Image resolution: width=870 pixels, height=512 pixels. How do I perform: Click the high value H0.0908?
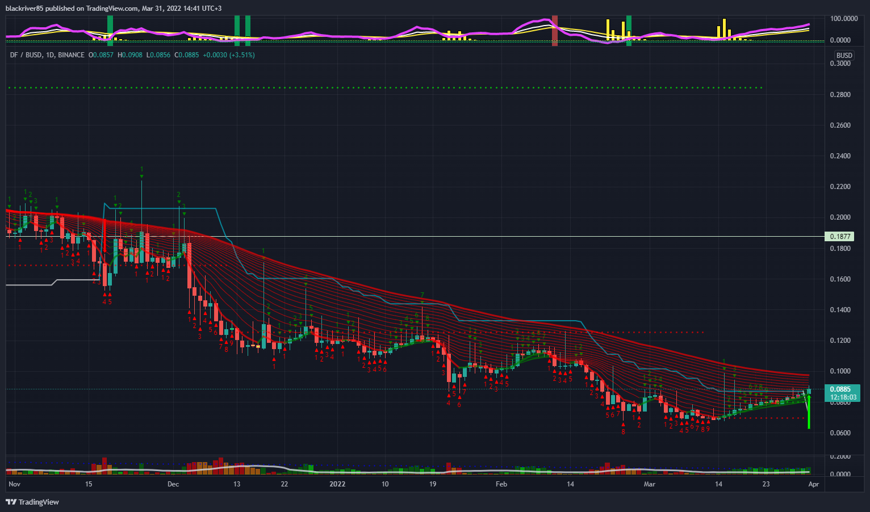(x=130, y=55)
